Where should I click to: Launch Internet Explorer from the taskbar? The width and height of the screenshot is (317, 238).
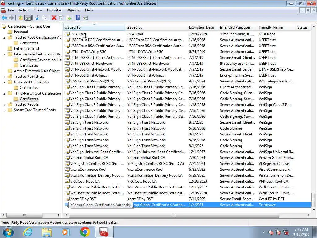coord(28,232)
